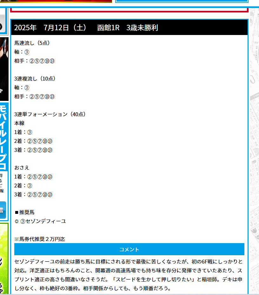Open the sidebar photo banner of a person

coord(4,69)
